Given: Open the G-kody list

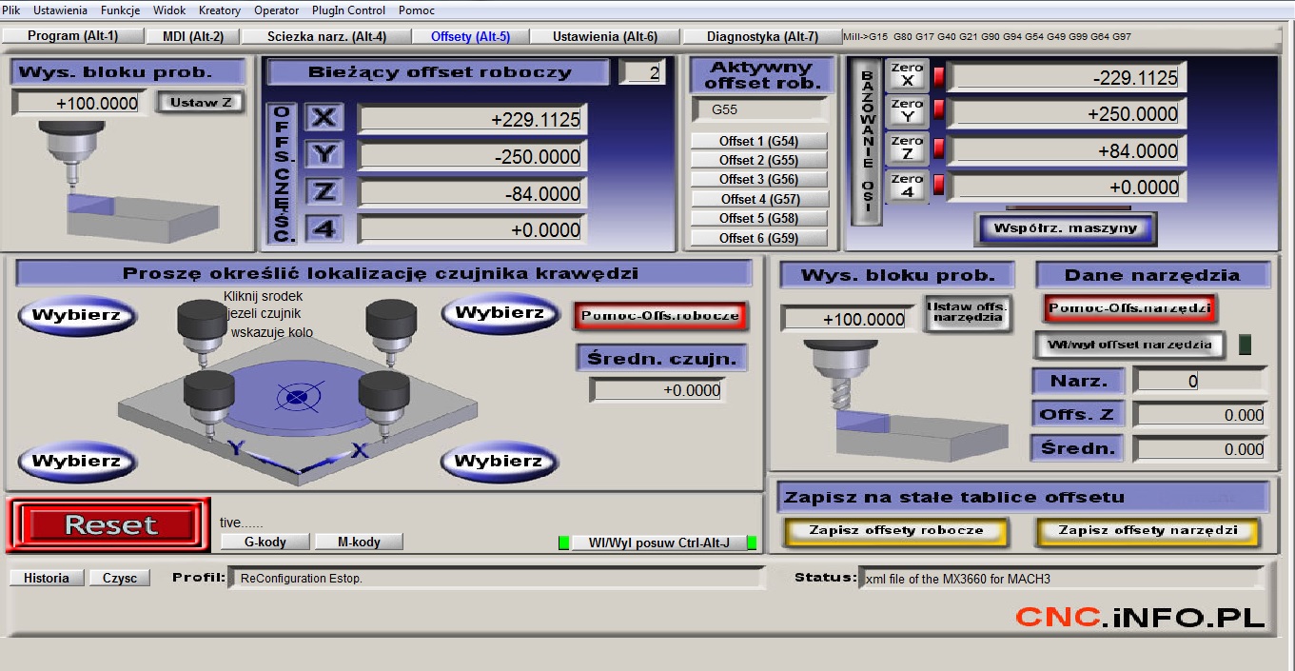Looking at the screenshot, I should 265,542.
